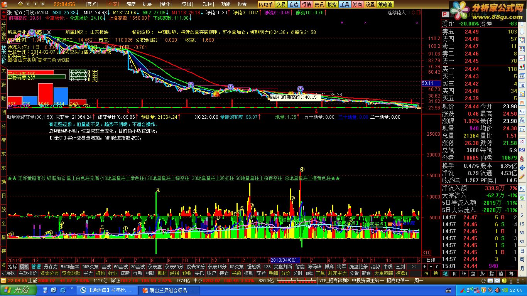Select the DDE决策 indicator tab
Screen dimensions: 527x296
91,266
